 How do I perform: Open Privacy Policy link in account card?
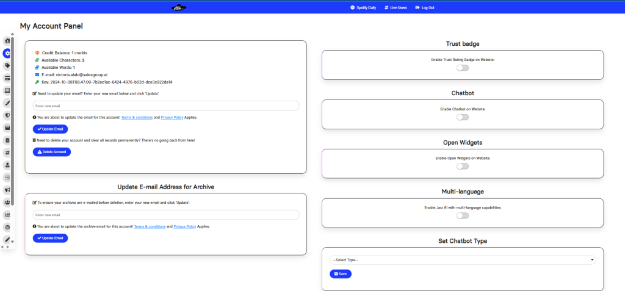[172, 118]
